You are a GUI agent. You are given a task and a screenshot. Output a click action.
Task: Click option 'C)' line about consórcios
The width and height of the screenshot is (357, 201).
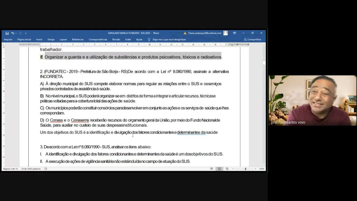(x=134, y=111)
